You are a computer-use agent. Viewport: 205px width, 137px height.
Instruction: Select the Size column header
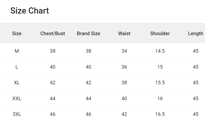coord(17,33)
